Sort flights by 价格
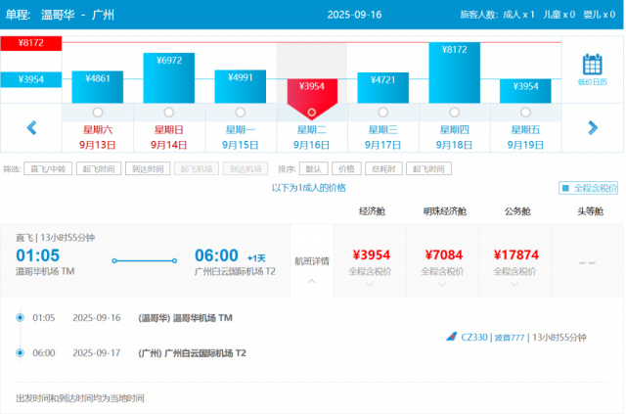The image size is (626, 414). pyautogui.click(x=346, y=168)
